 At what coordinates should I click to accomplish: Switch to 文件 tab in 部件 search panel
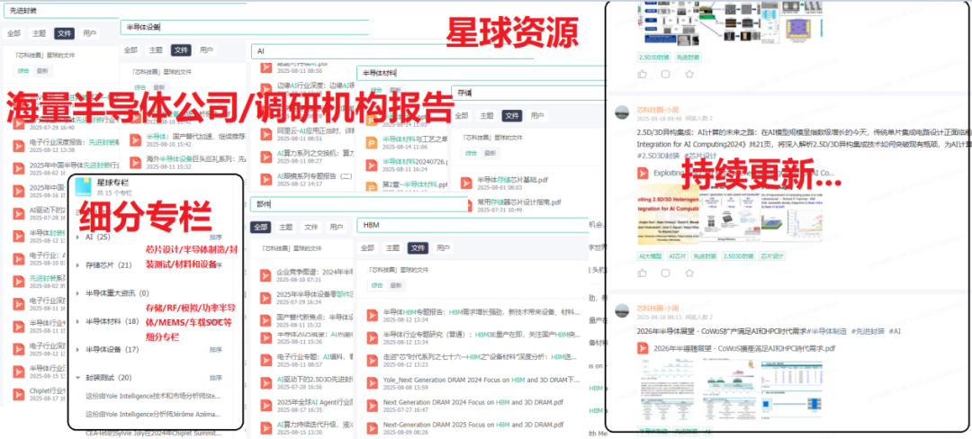coord(311,228)
